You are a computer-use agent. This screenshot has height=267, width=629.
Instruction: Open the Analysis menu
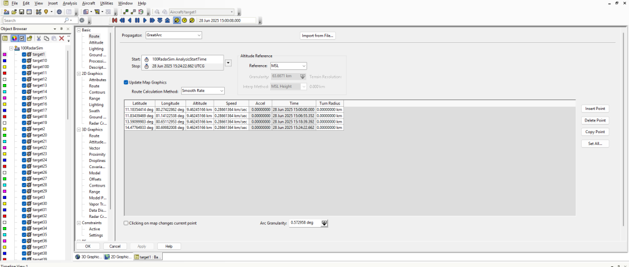coord(70,3)
